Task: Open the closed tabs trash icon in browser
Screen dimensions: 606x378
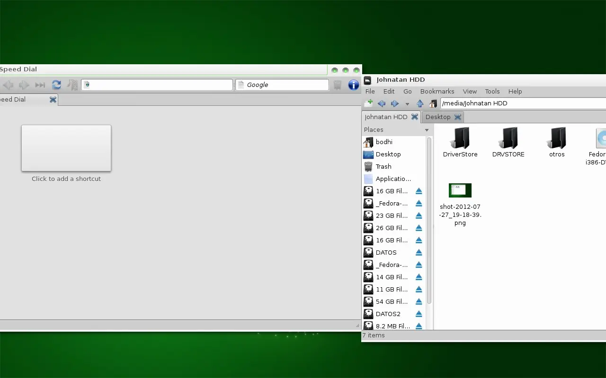Action: (x=338, y=85)
